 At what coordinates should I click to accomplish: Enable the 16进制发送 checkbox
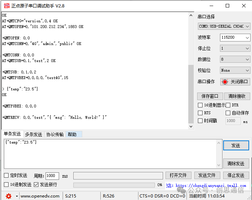pos(6,185)
